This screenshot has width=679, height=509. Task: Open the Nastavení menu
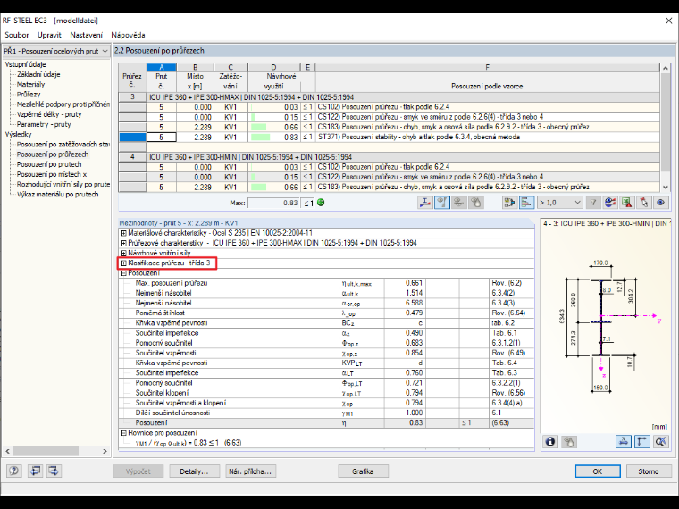86,35
